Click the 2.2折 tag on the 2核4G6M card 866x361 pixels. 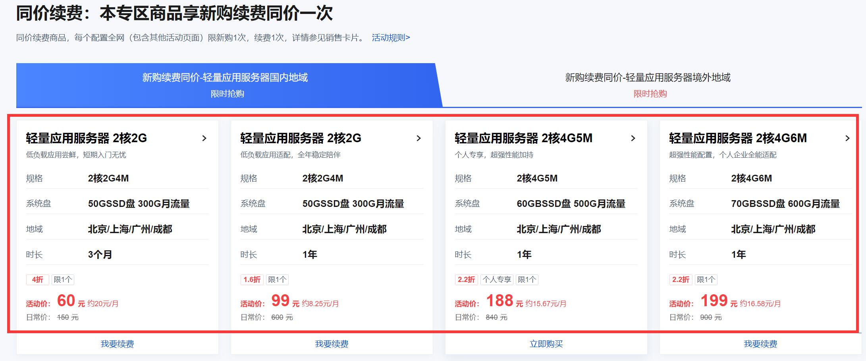[681, 280]
